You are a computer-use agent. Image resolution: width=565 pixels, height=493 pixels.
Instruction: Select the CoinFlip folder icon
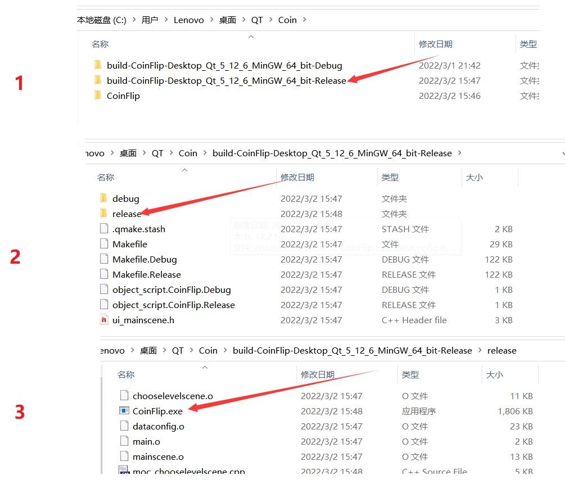(x=98, y=96)
